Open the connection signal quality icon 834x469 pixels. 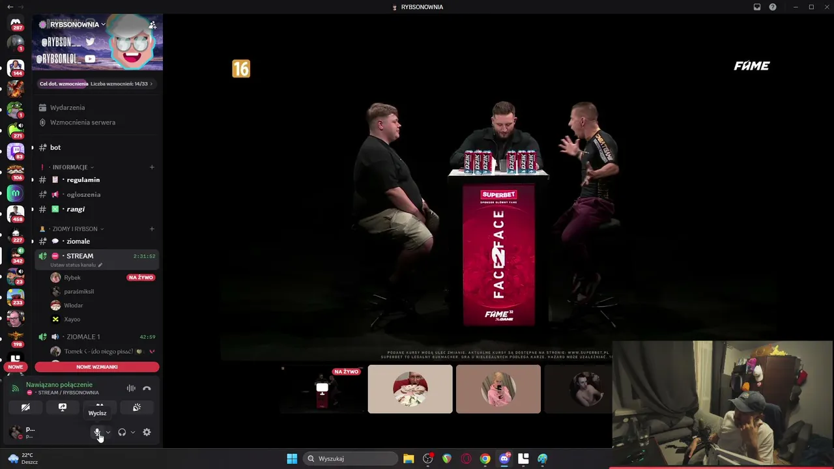(x=15, y=388)
